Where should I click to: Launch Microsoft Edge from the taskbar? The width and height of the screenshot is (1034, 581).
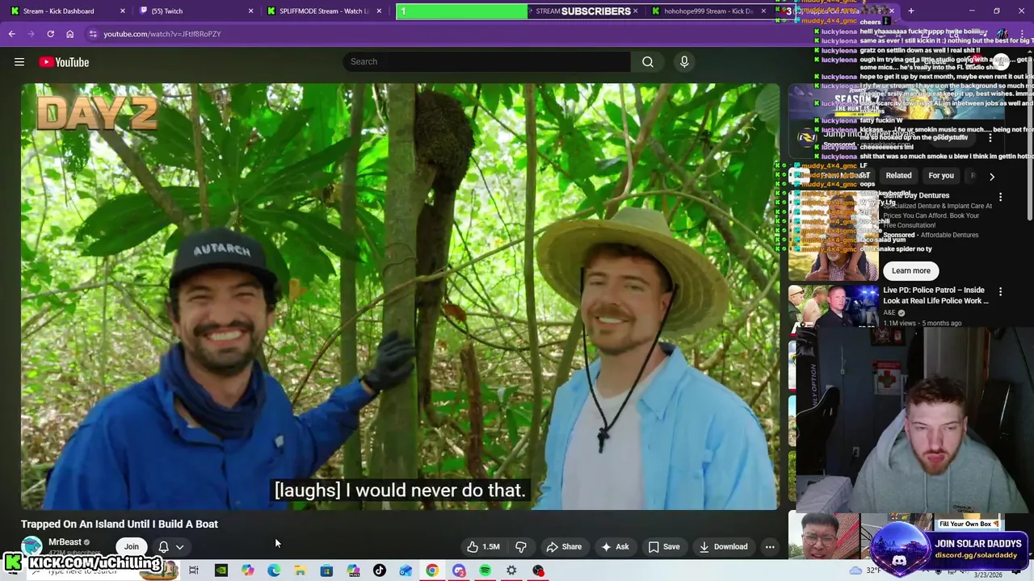point(274,571)
